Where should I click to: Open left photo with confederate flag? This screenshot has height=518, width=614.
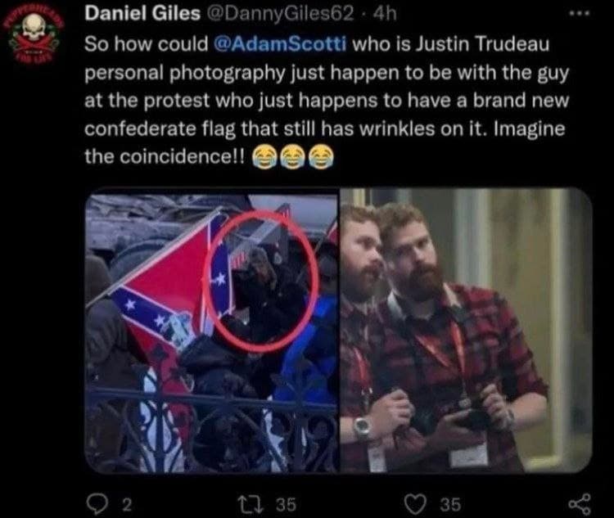[211, 331]
